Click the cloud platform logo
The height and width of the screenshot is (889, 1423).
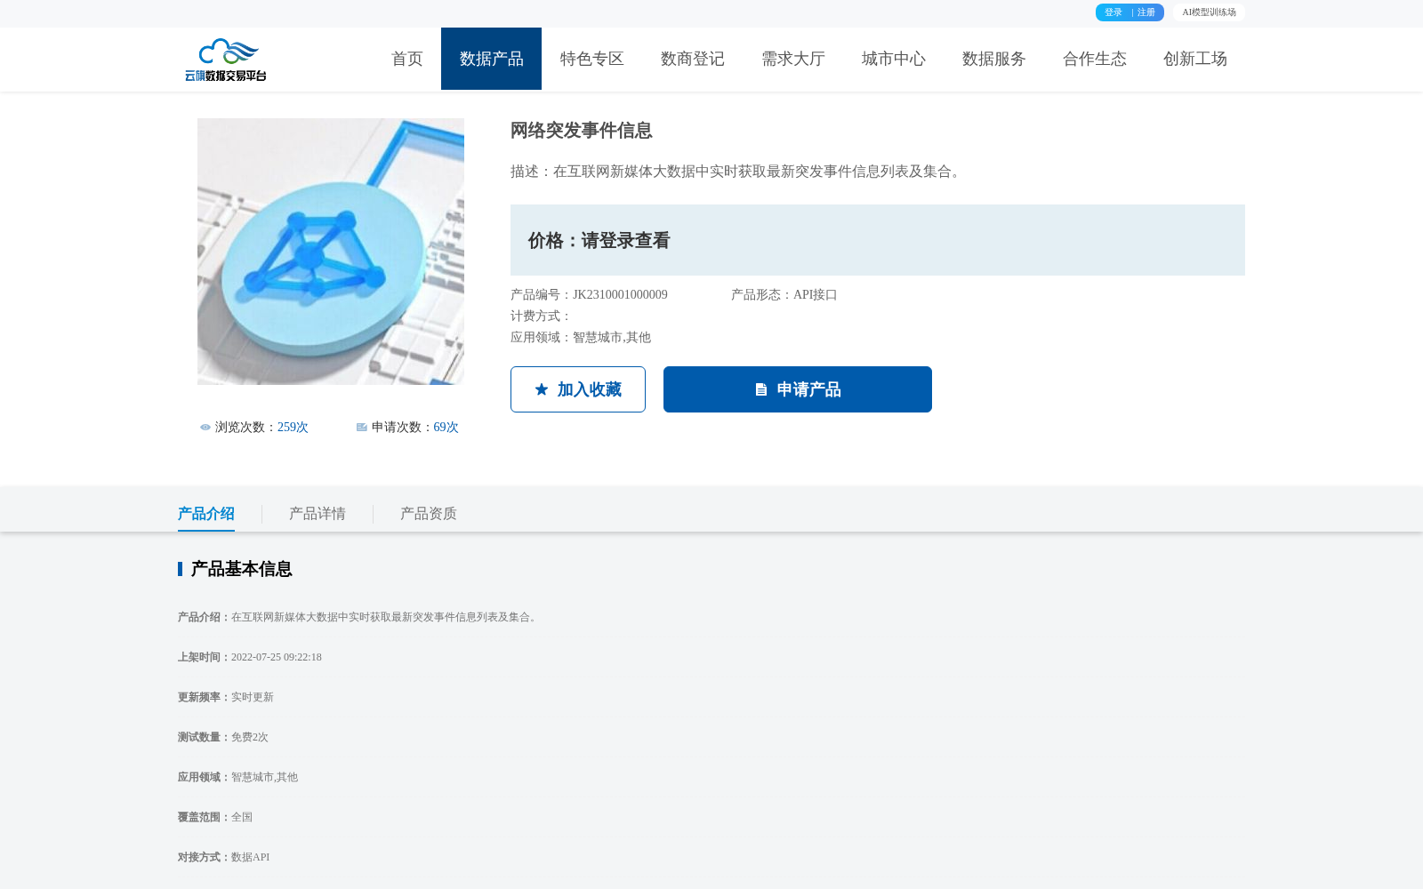(226, 60)
